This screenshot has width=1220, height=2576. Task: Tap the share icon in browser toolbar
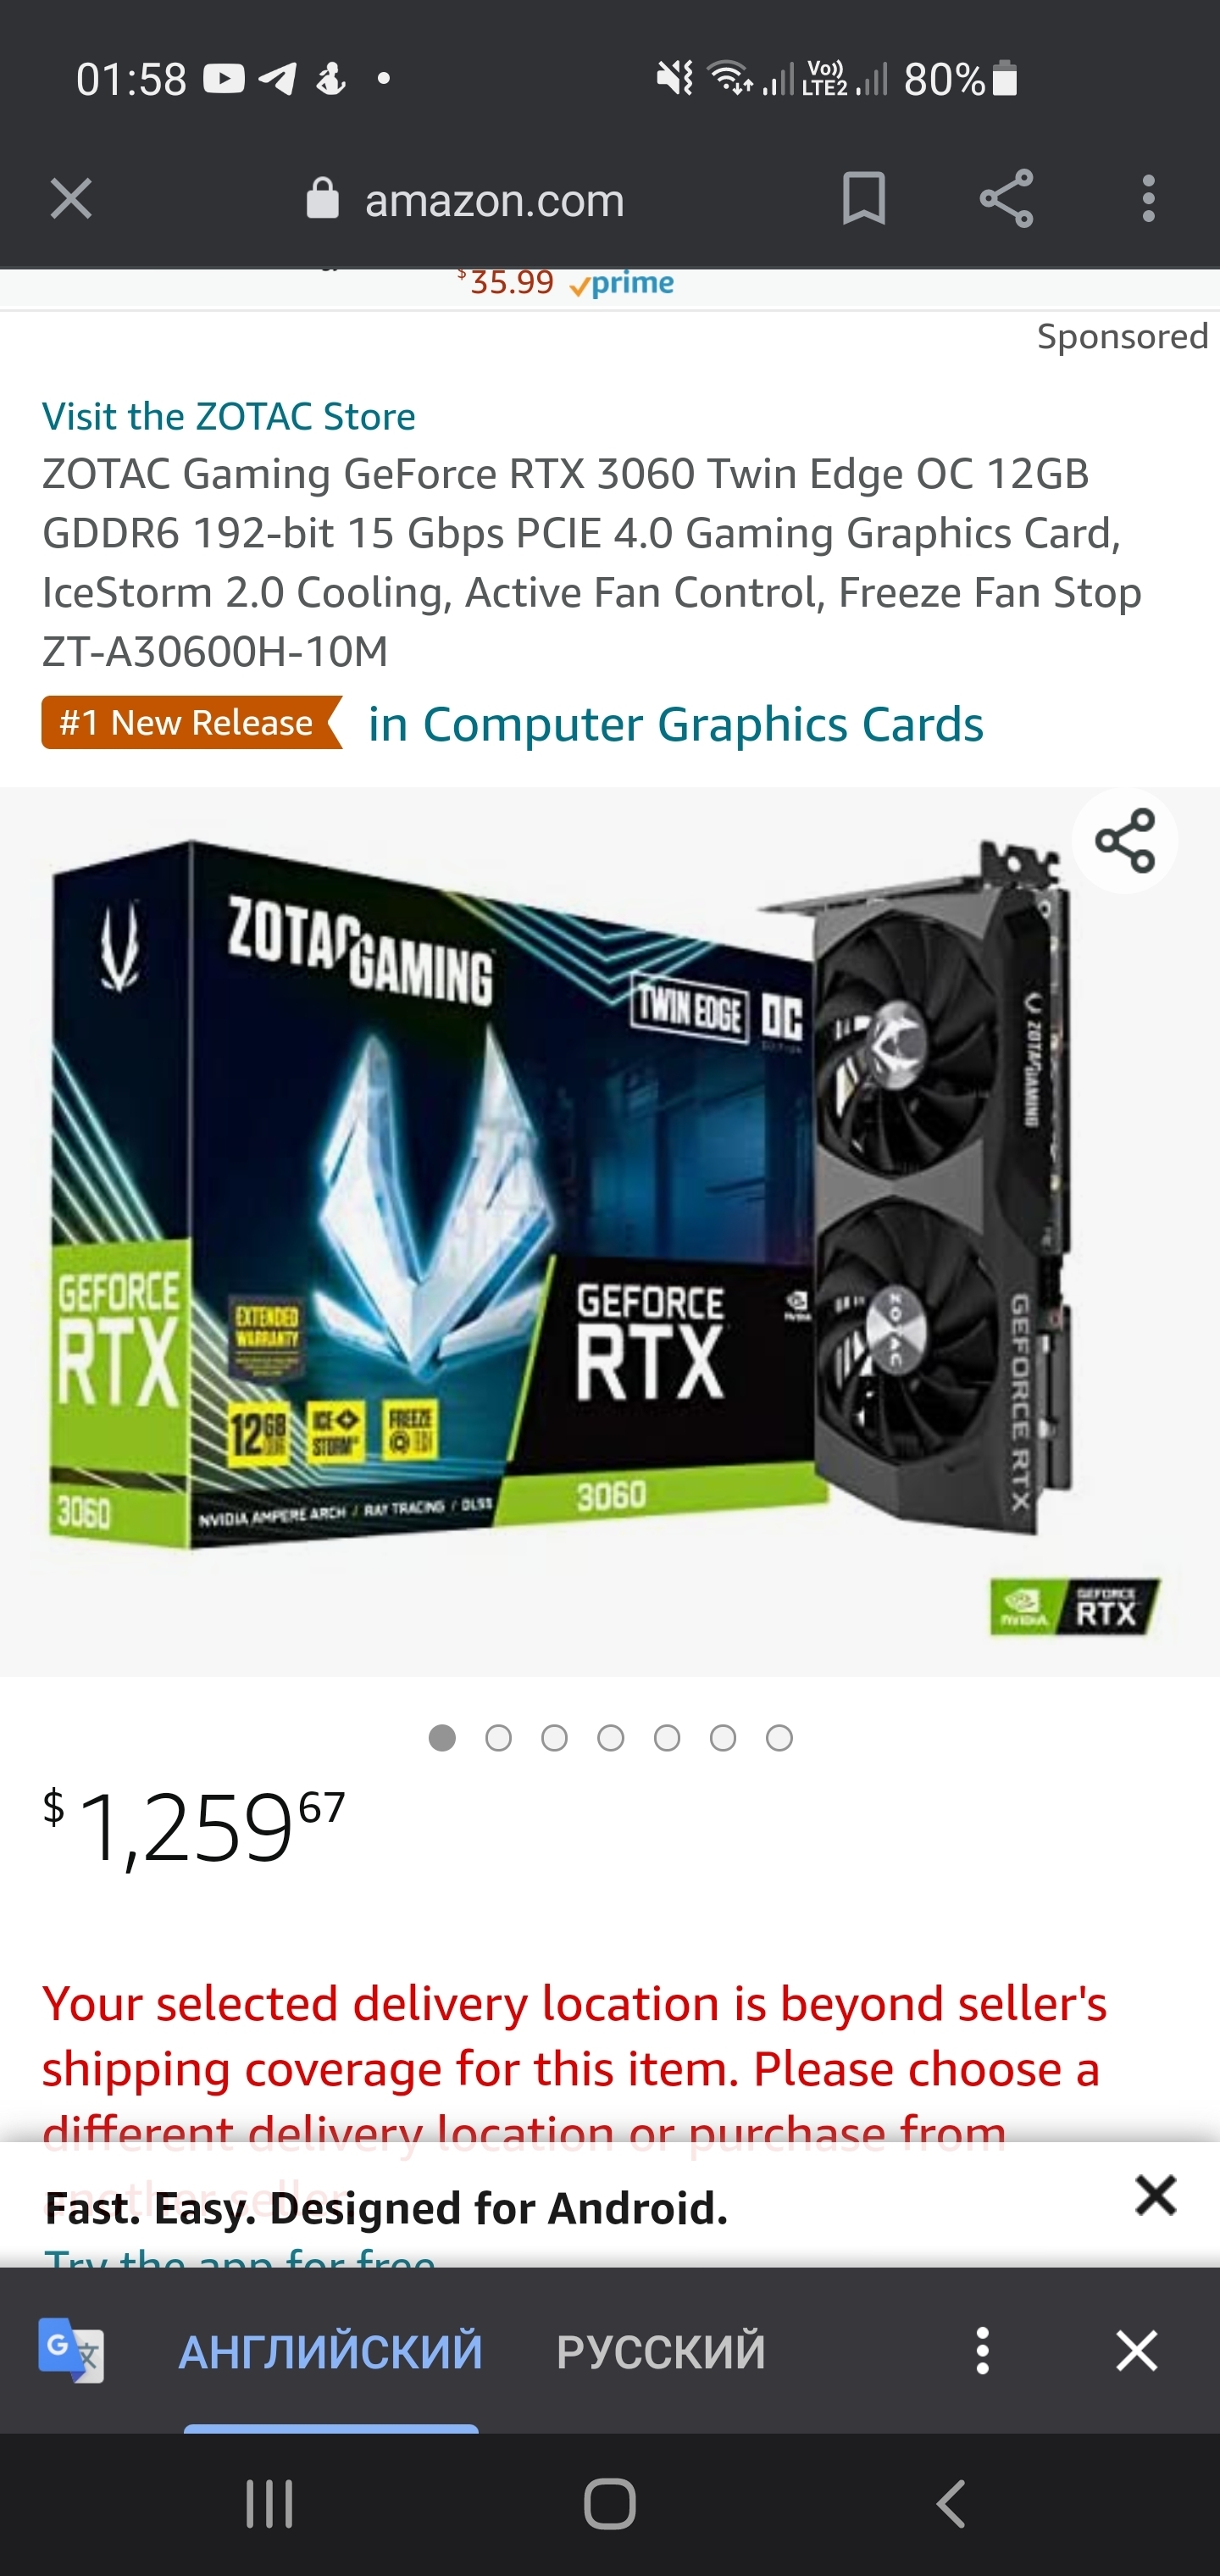1006,198
